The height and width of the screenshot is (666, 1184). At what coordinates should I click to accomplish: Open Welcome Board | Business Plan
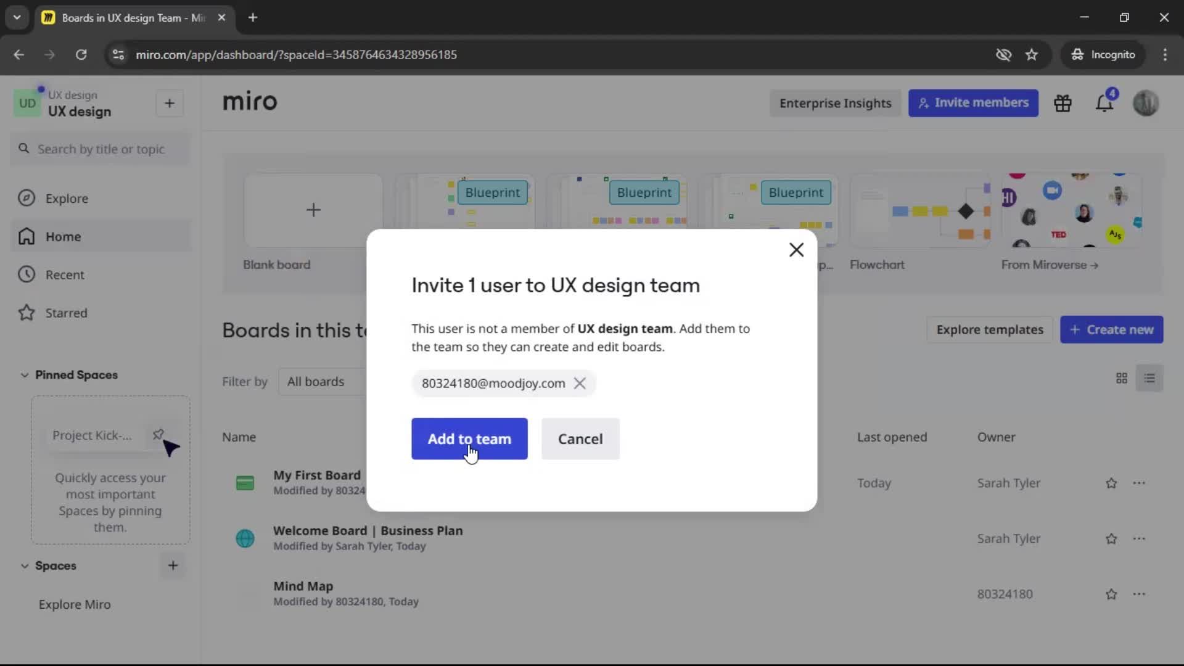[x=368, y=530]
